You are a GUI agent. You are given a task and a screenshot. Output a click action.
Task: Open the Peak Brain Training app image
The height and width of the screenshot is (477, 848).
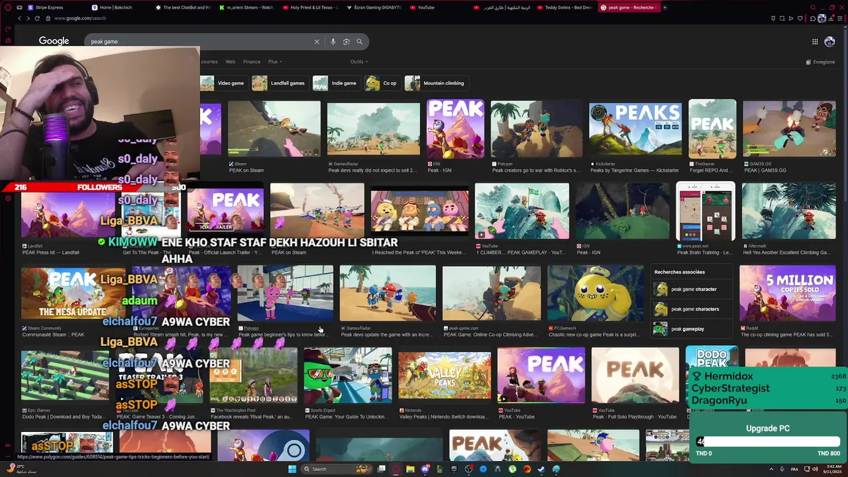click(706, 211)
